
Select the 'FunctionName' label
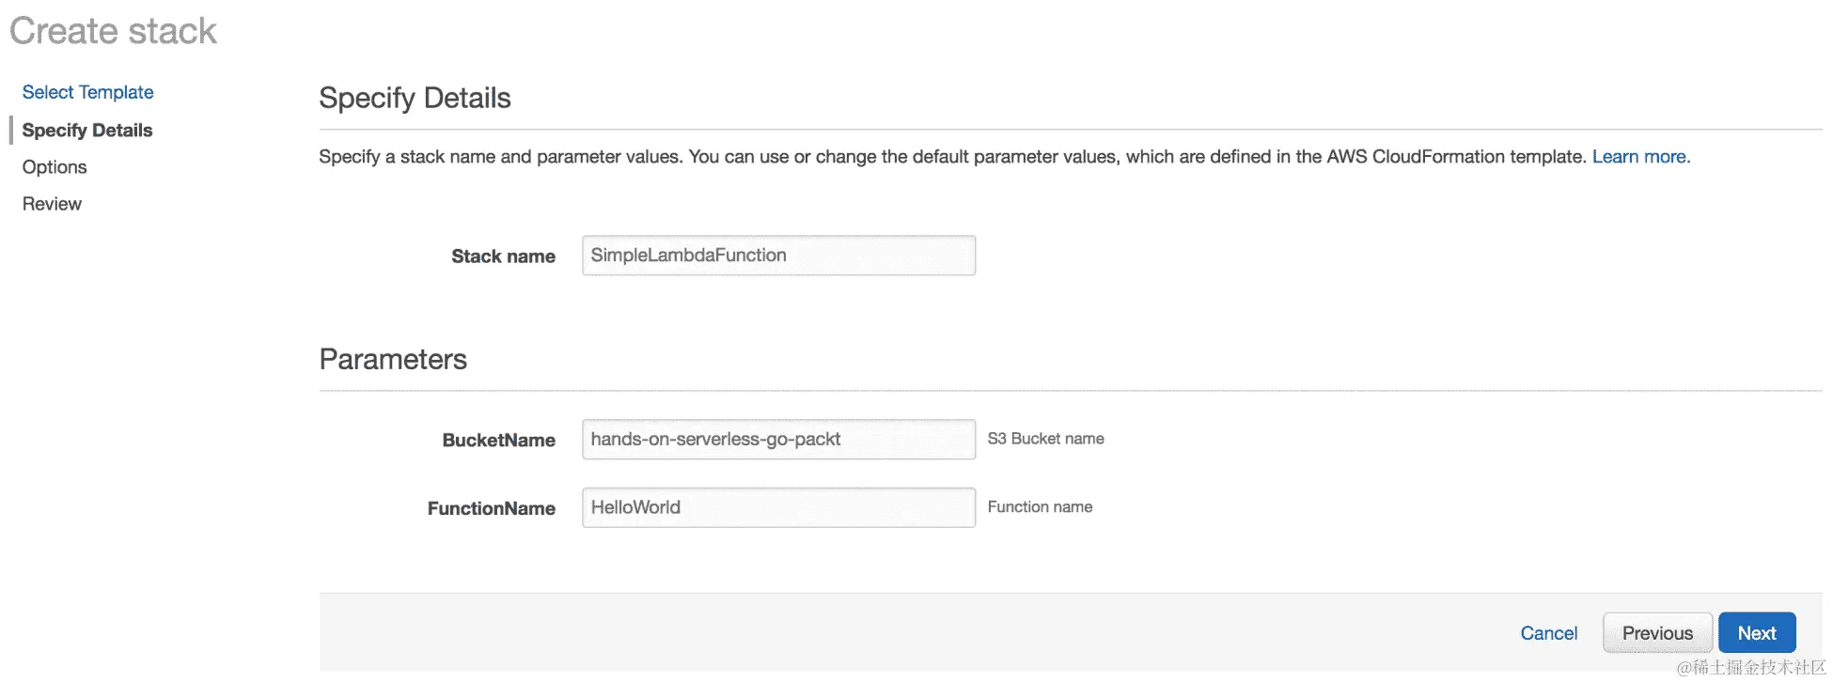pos(491,508)
